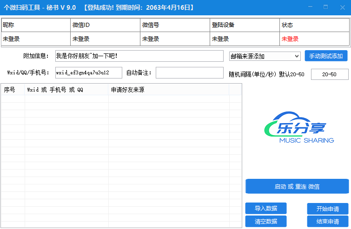
Task: Focus the 附加信息 message text field
Action: 139,56
